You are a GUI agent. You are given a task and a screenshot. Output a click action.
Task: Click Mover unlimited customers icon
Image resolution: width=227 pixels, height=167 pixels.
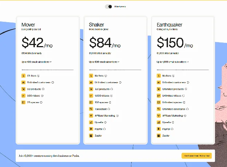[x=23, y=82]
